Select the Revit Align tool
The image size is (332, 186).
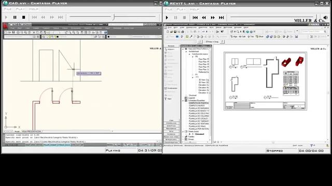(234, 37)
